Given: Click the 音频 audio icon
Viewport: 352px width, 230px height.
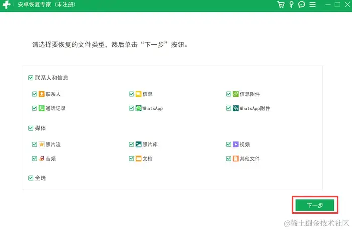Looking at the screenshot, I should 41,159.
